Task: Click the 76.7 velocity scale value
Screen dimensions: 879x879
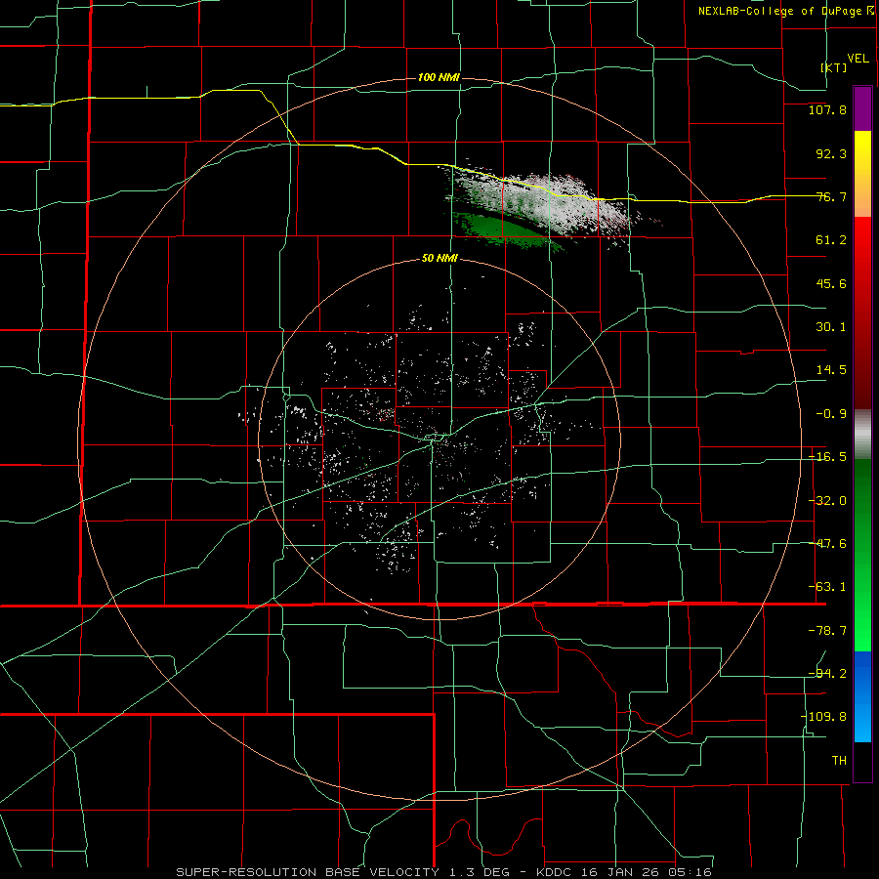Action: pos(831,196)
